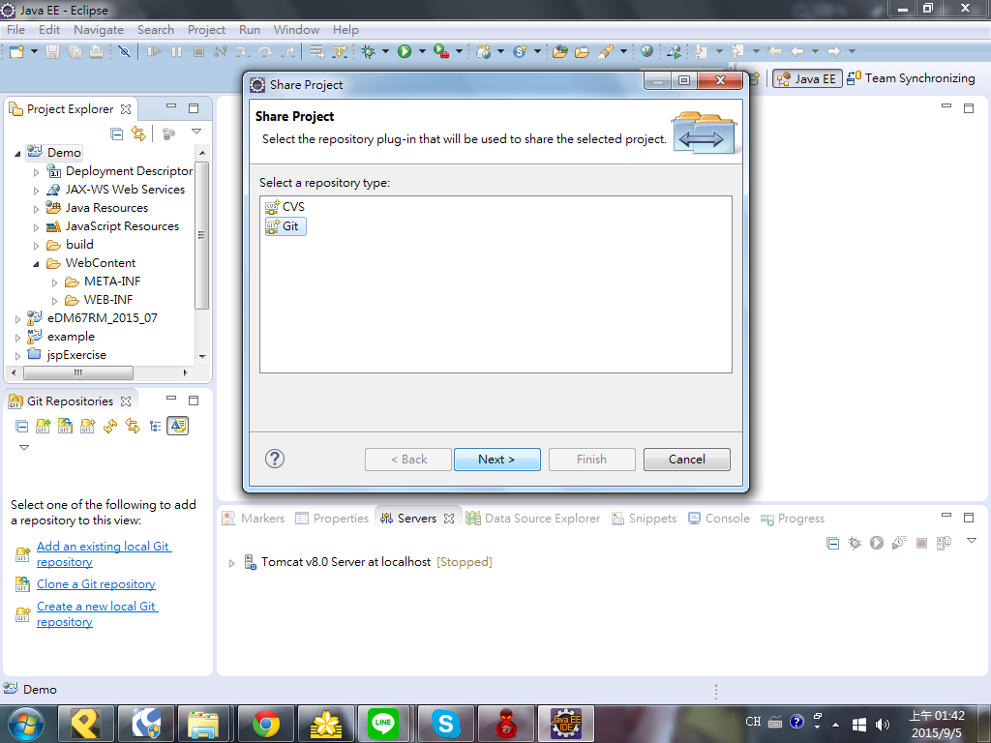Expand the Deployment Descriptor node
The image size is (991, 743).
point(36,172)
